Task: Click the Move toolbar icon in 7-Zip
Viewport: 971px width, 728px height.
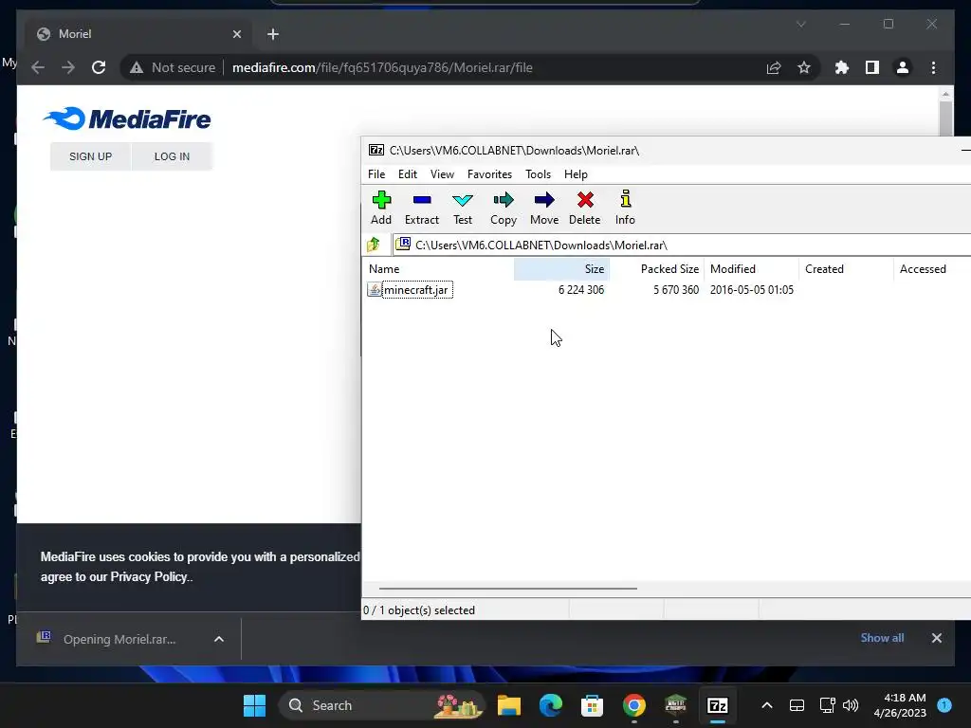Action: pos(544,208)
